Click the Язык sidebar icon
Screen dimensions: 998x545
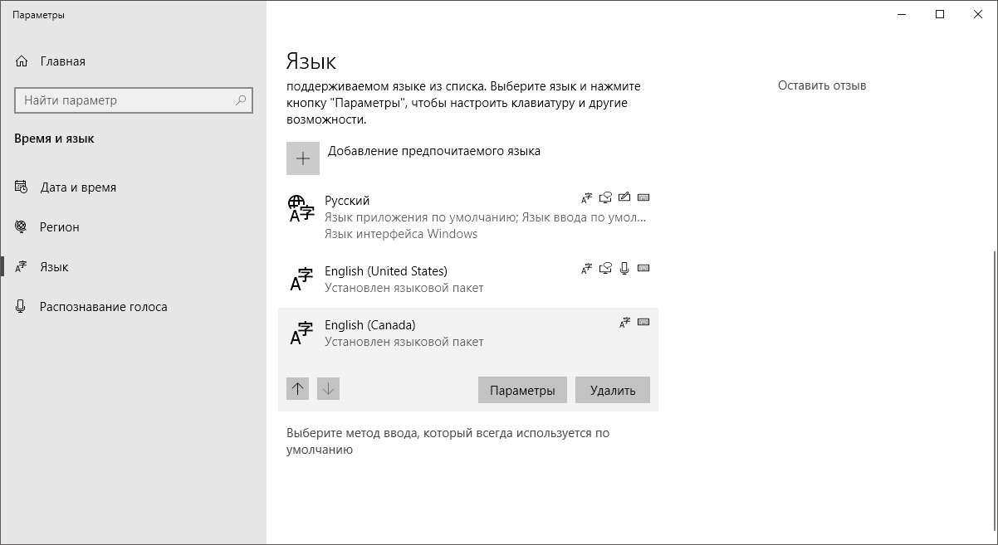[22, 267]
